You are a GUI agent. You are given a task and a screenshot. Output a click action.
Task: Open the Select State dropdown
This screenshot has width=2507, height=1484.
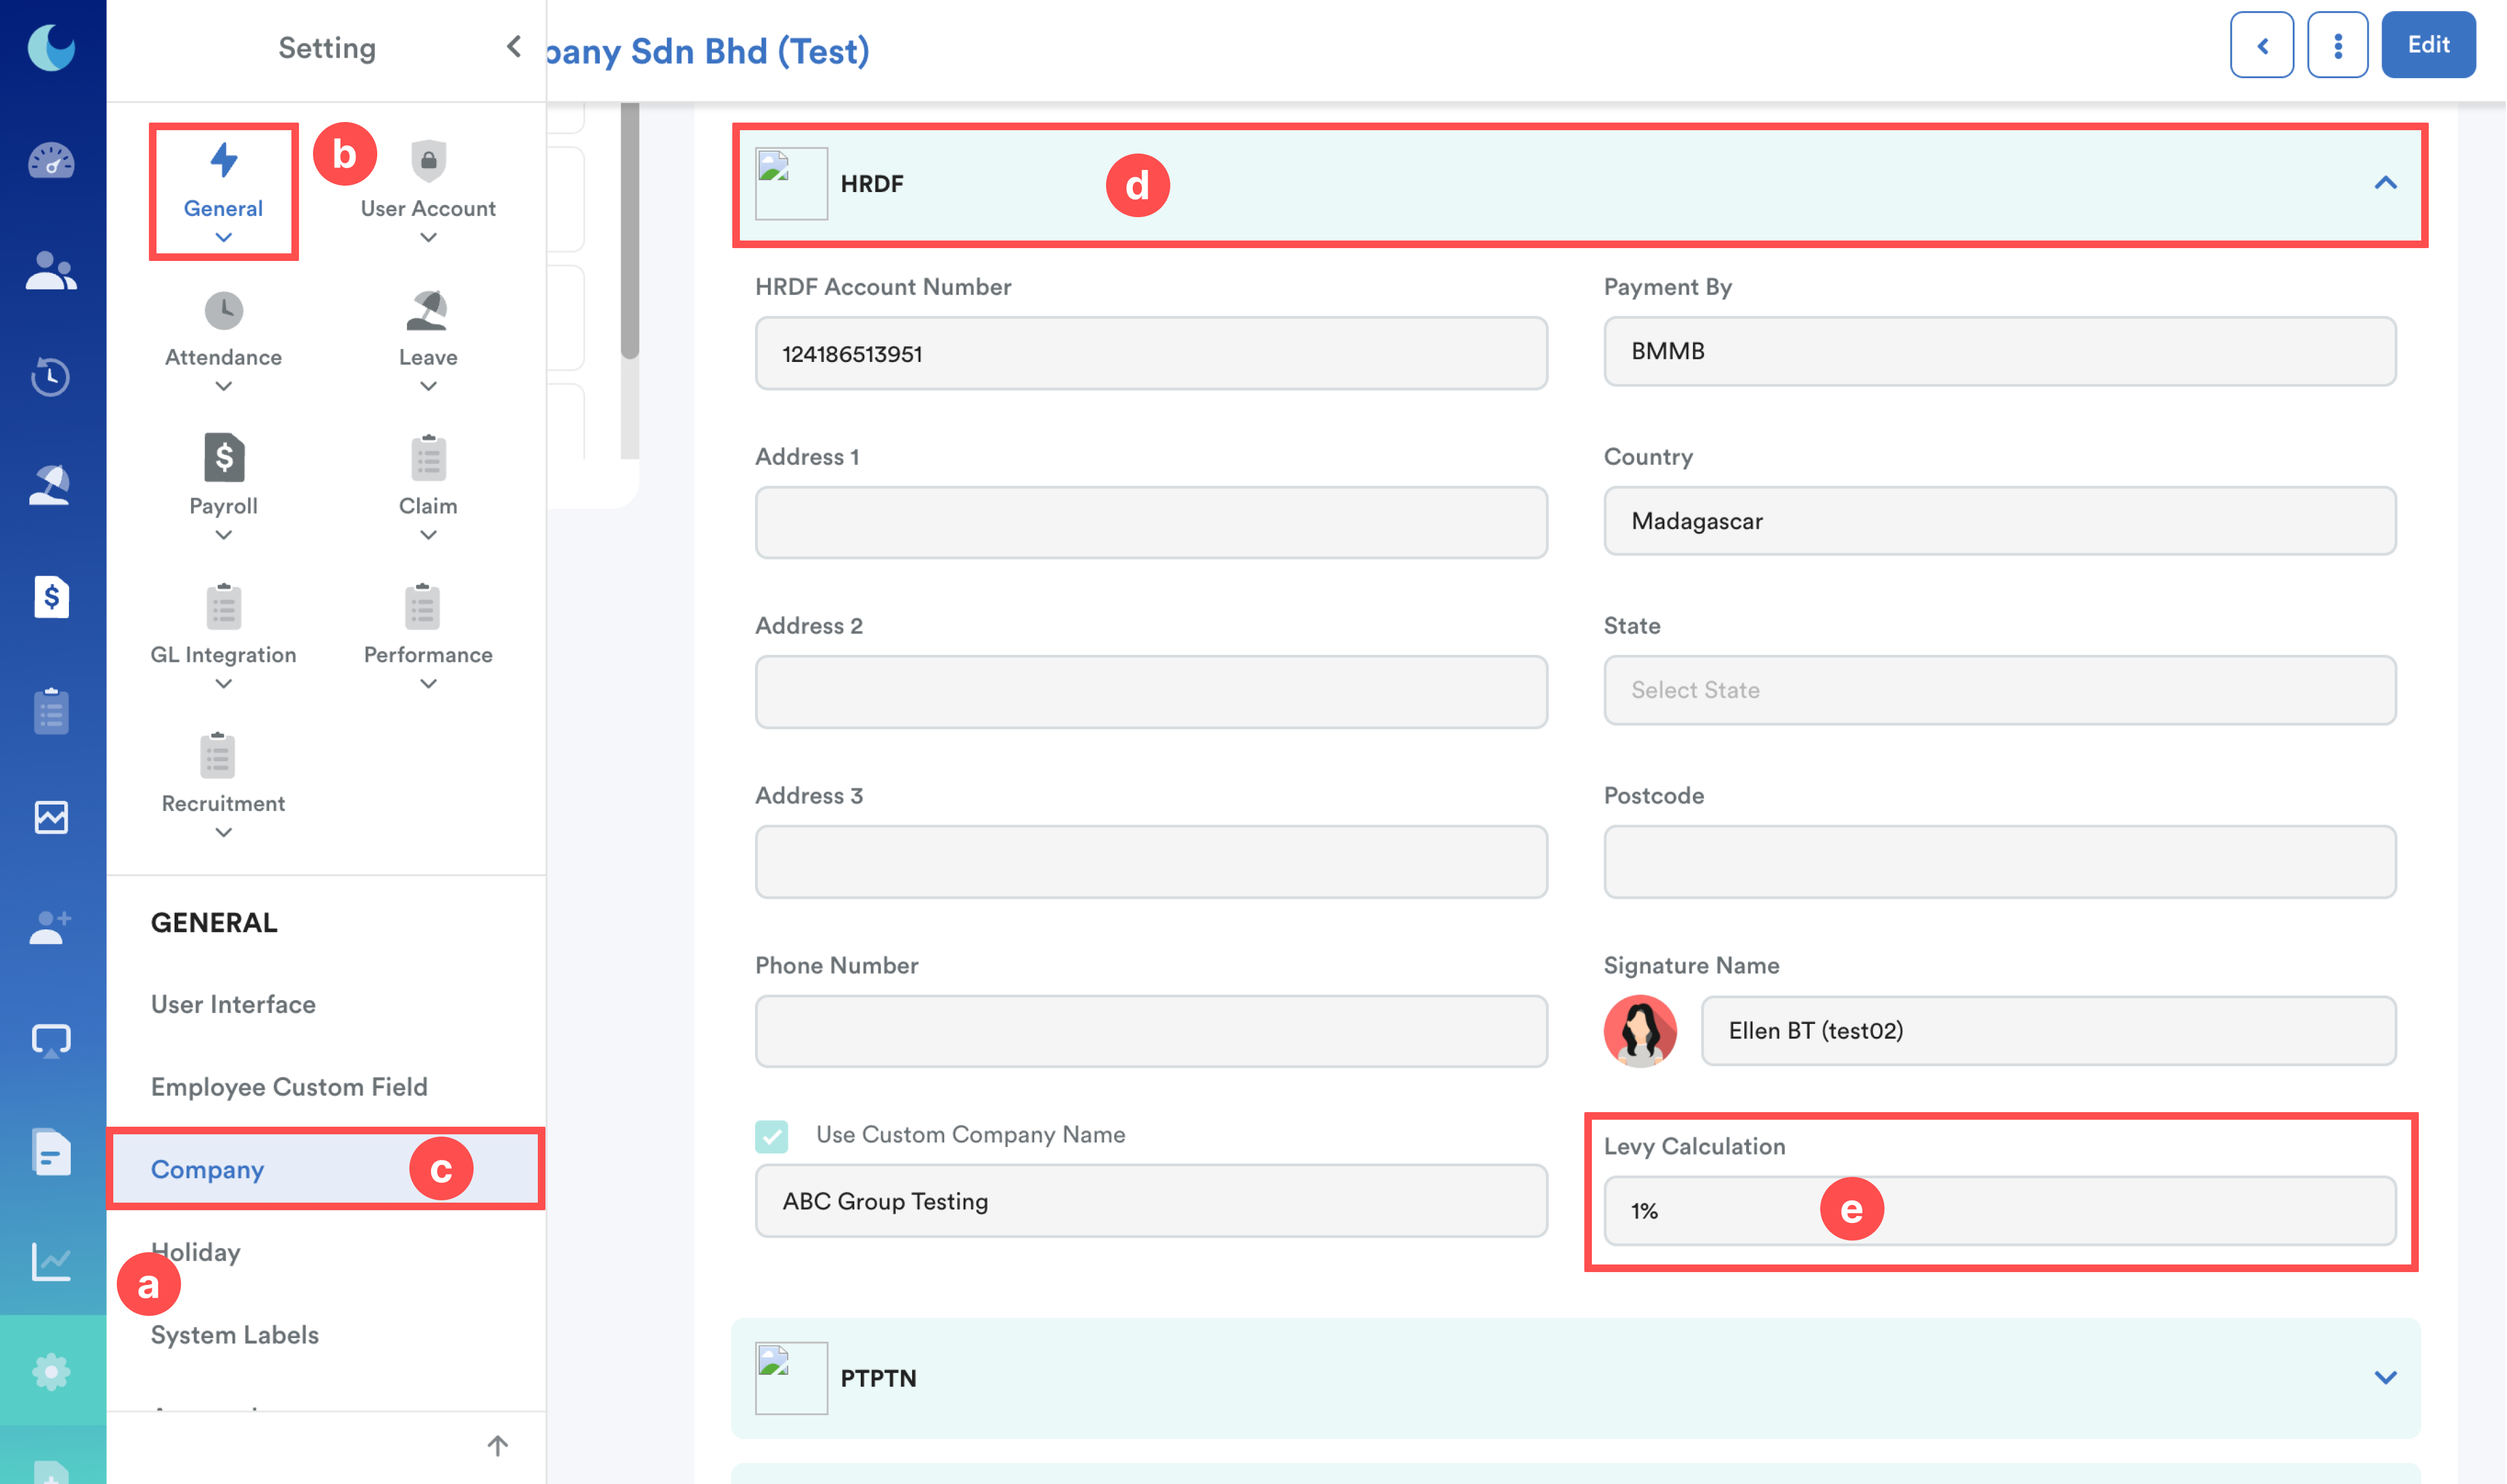(x=1999, y=690)
